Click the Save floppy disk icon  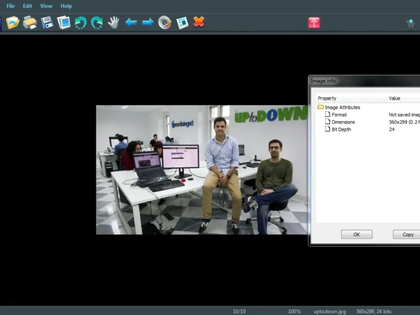[x=47, y=23]
